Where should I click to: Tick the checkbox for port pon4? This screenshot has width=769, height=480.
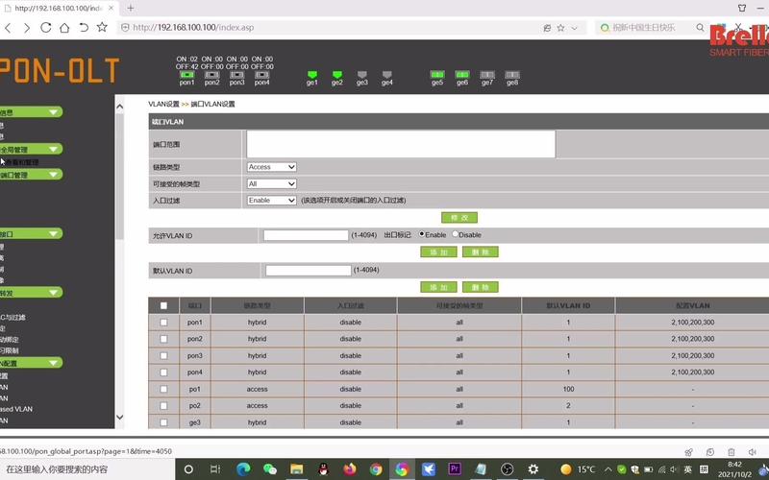pyautogui.click(x=163, y=372)
